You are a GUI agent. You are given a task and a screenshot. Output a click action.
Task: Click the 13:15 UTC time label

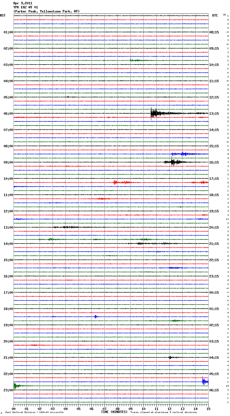click(x=214, y=114)
